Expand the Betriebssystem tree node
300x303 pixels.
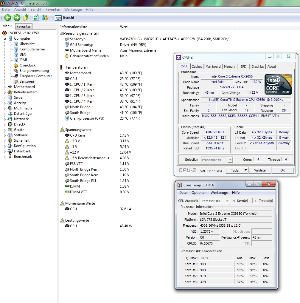pyautogui.click(x=5, y=92)
